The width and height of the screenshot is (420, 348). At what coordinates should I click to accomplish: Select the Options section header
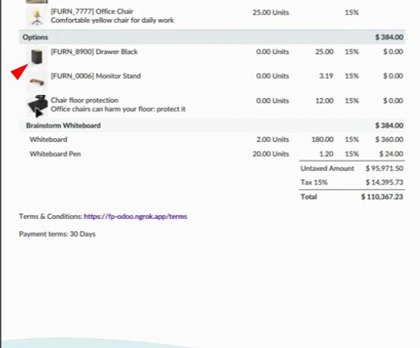(212, 37)
